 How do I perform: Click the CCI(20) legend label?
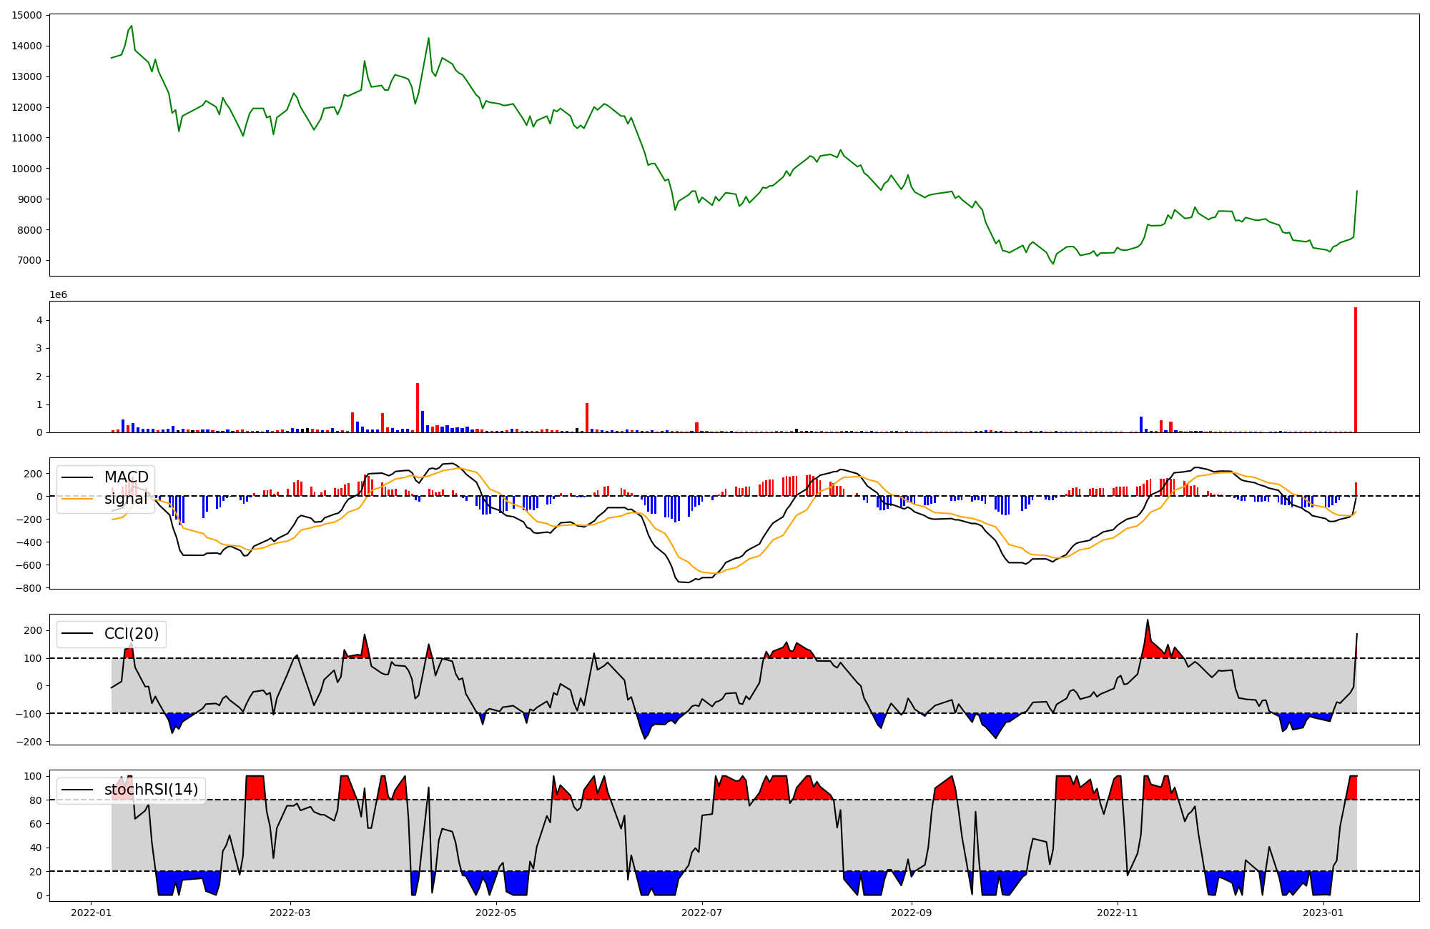coord(132,634)
